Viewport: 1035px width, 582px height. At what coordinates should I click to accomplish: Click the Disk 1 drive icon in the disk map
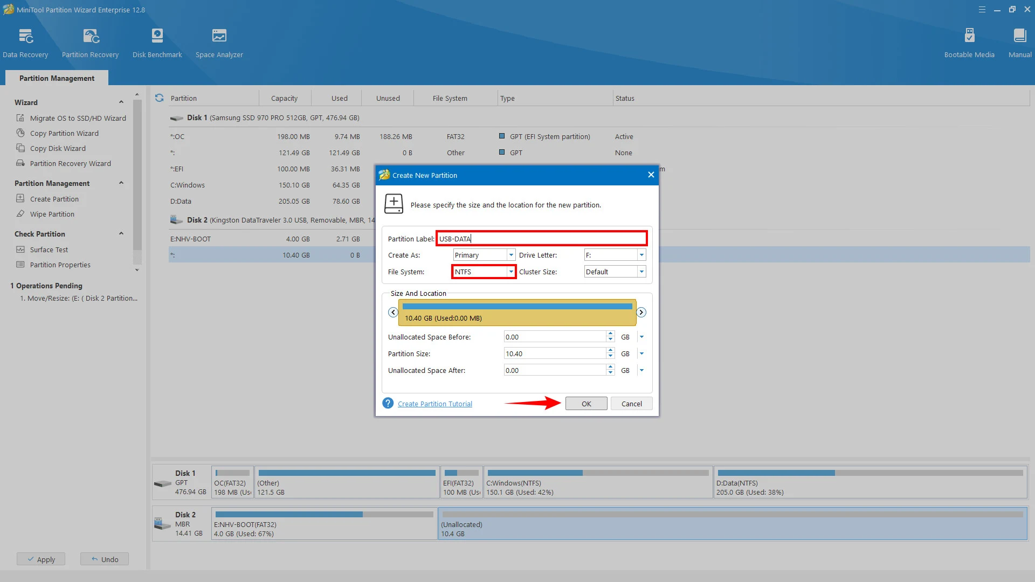pos(163,483)
